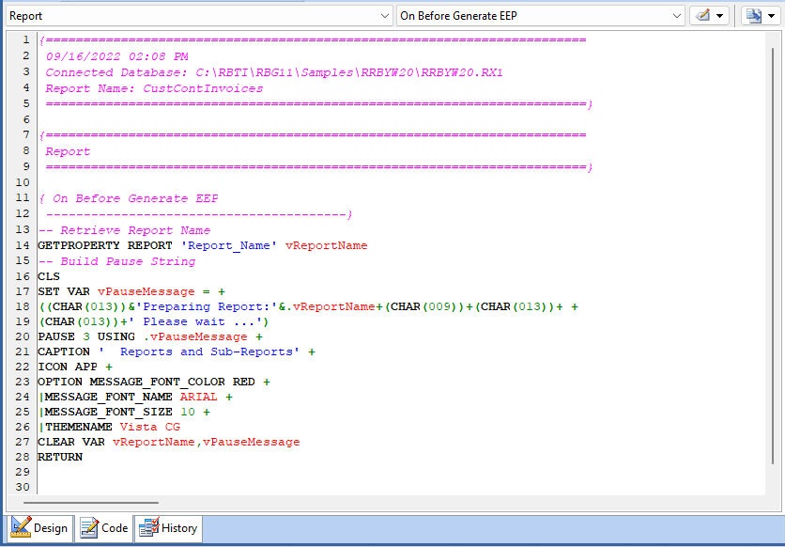Click the CLS command on line 16

49,276
